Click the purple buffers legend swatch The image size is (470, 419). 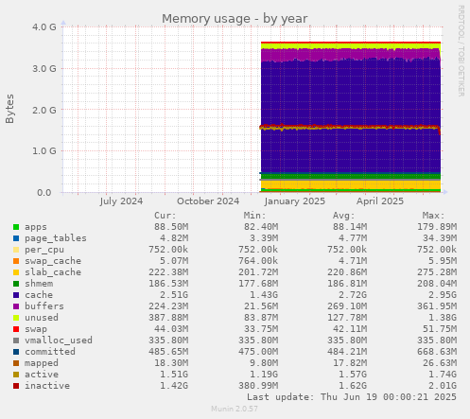click(16, 306)
